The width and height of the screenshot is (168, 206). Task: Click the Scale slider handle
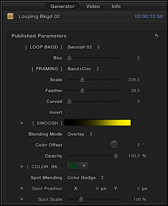pyautogui.click(x=82, y=80)
